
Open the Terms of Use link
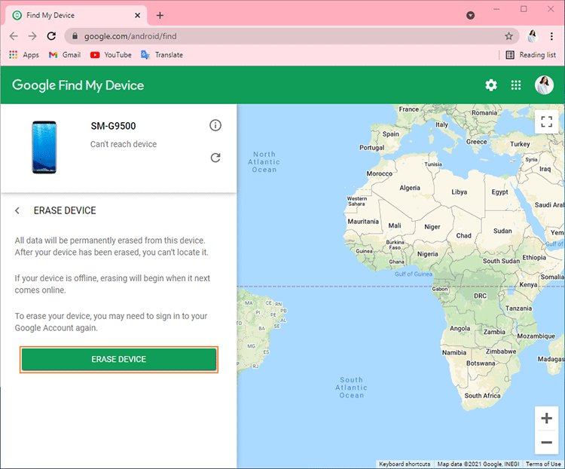click(x=543, y=464)
